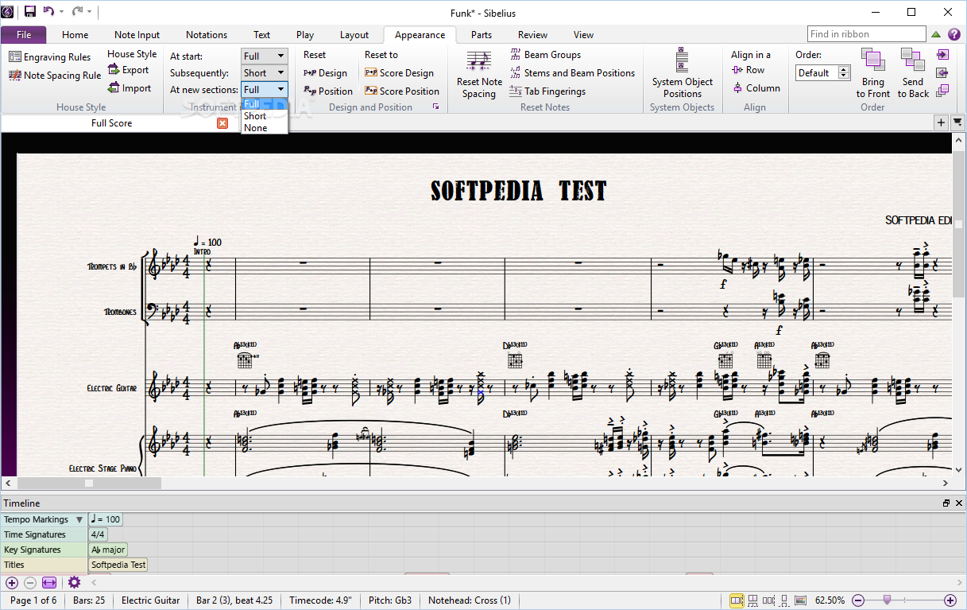This screenshot has width=967, height=610.
Task: Reset Beam Groups
Action: click(x=545, y=55)
